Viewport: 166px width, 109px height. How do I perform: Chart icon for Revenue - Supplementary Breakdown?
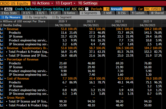[x=2, y=48]
